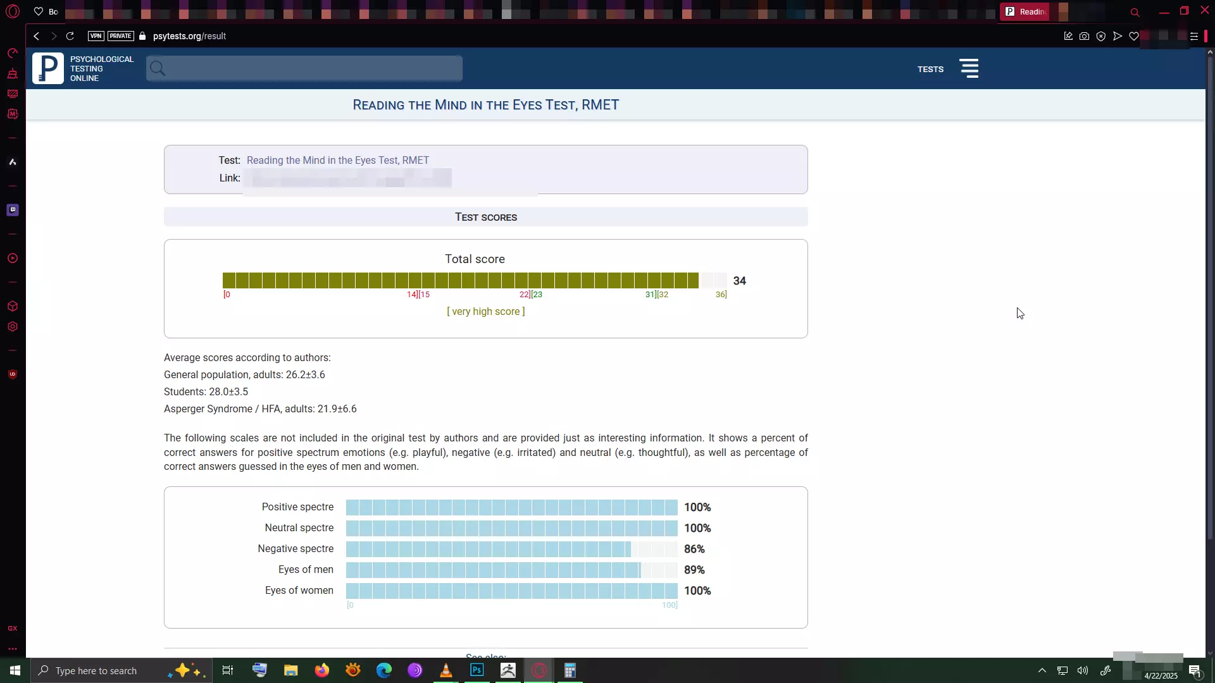1215x683 pixels.
Task: Open the paper-plane send icon
Action: pyautogui.click(x=1118, y=36)
